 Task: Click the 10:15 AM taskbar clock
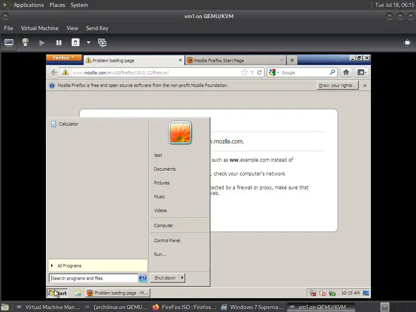(351, 293)
